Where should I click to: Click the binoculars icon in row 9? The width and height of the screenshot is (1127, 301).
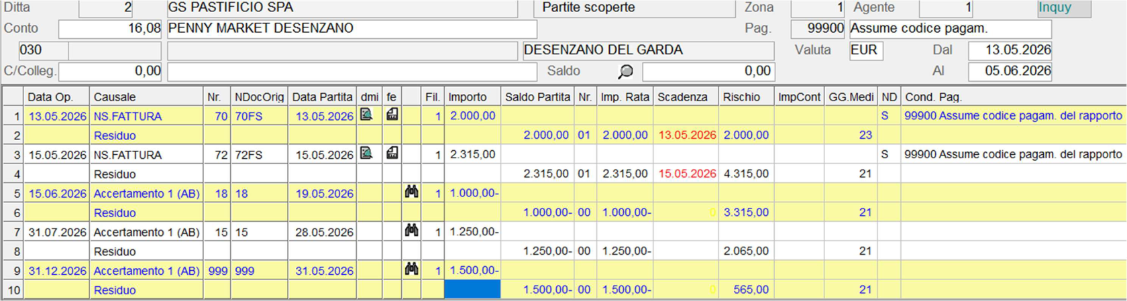pyautogui.click(x=411, y=269)
